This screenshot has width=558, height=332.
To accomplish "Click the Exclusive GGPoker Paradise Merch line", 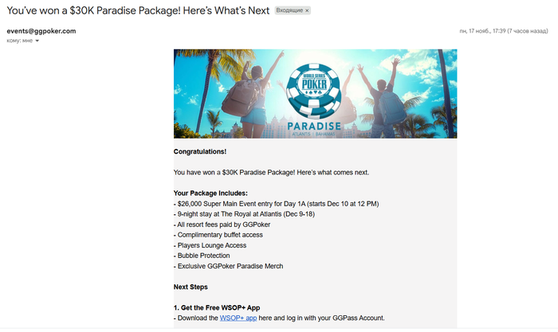I will coord(229,266).
